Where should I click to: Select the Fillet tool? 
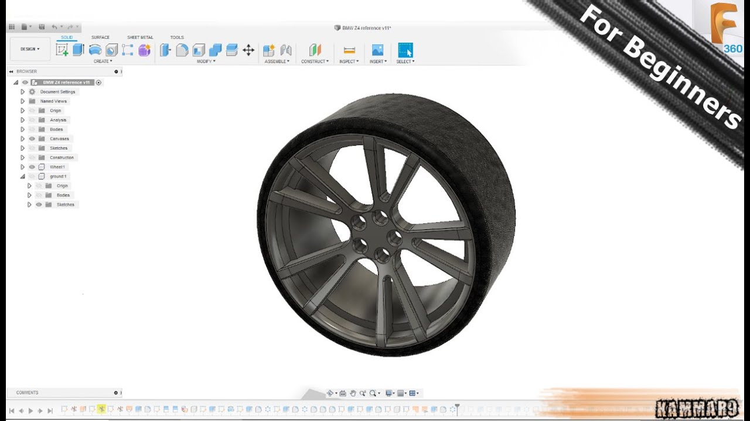tap(182, 50)
